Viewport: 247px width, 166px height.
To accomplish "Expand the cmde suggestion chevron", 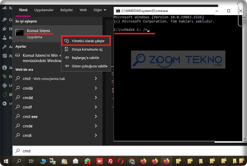I will (96, 126).
